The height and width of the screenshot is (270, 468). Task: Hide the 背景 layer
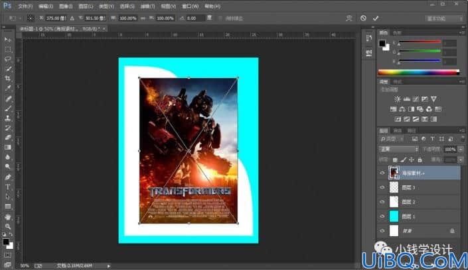click(x=382, y=231)
